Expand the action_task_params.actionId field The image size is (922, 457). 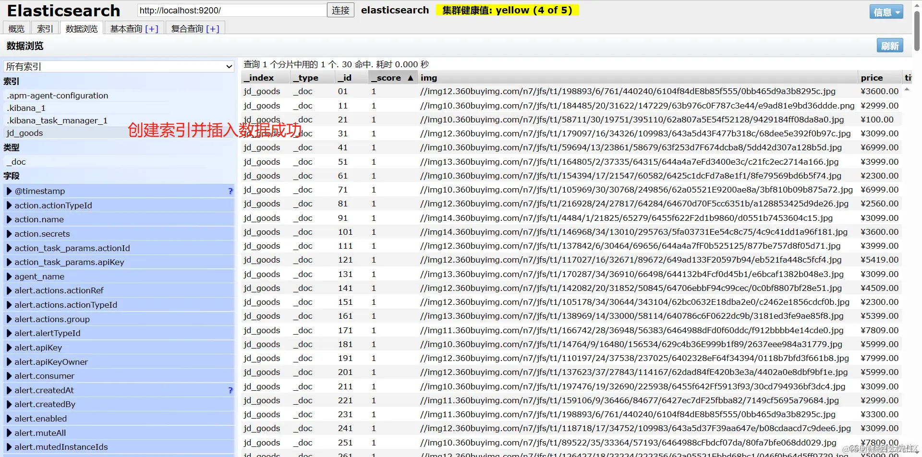(x=9, y=248)
